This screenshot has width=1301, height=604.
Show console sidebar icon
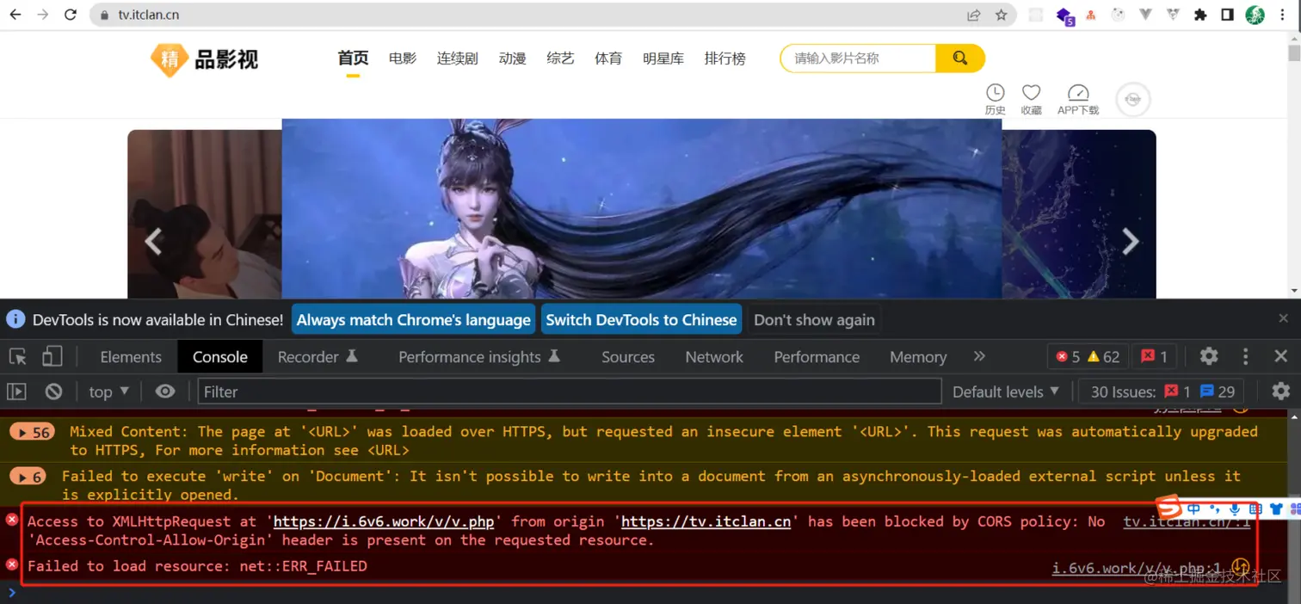pyautogui.click(x=16, y=391)
